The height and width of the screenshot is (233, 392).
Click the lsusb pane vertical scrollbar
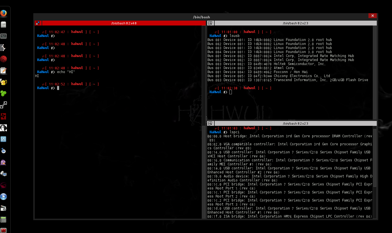click(374, 72)
